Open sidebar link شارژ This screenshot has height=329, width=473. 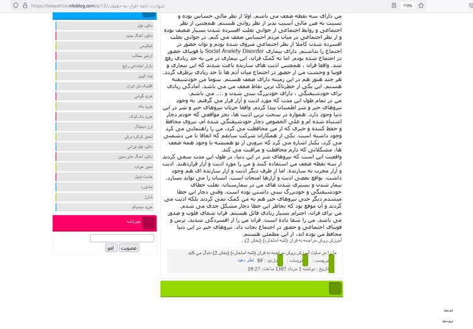[104, 198]
